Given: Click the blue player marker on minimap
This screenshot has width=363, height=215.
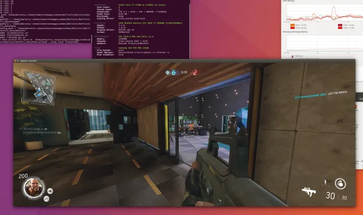Looking at the screenshot, I should click(x=39, y=89).
